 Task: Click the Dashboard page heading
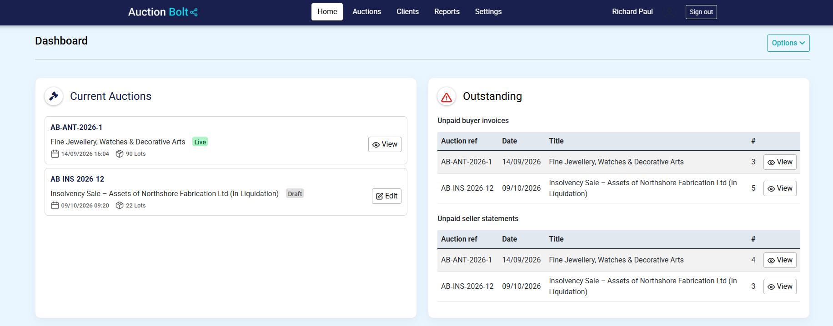[x=61, y=41]
